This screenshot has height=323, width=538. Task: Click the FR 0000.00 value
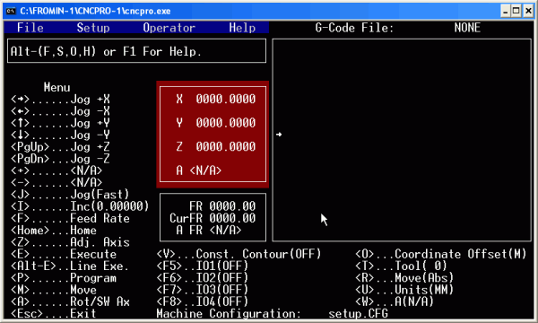click(222, 206)
